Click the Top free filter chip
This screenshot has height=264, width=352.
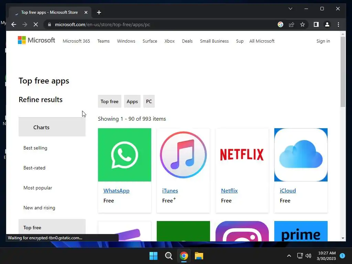pos(110,101)
